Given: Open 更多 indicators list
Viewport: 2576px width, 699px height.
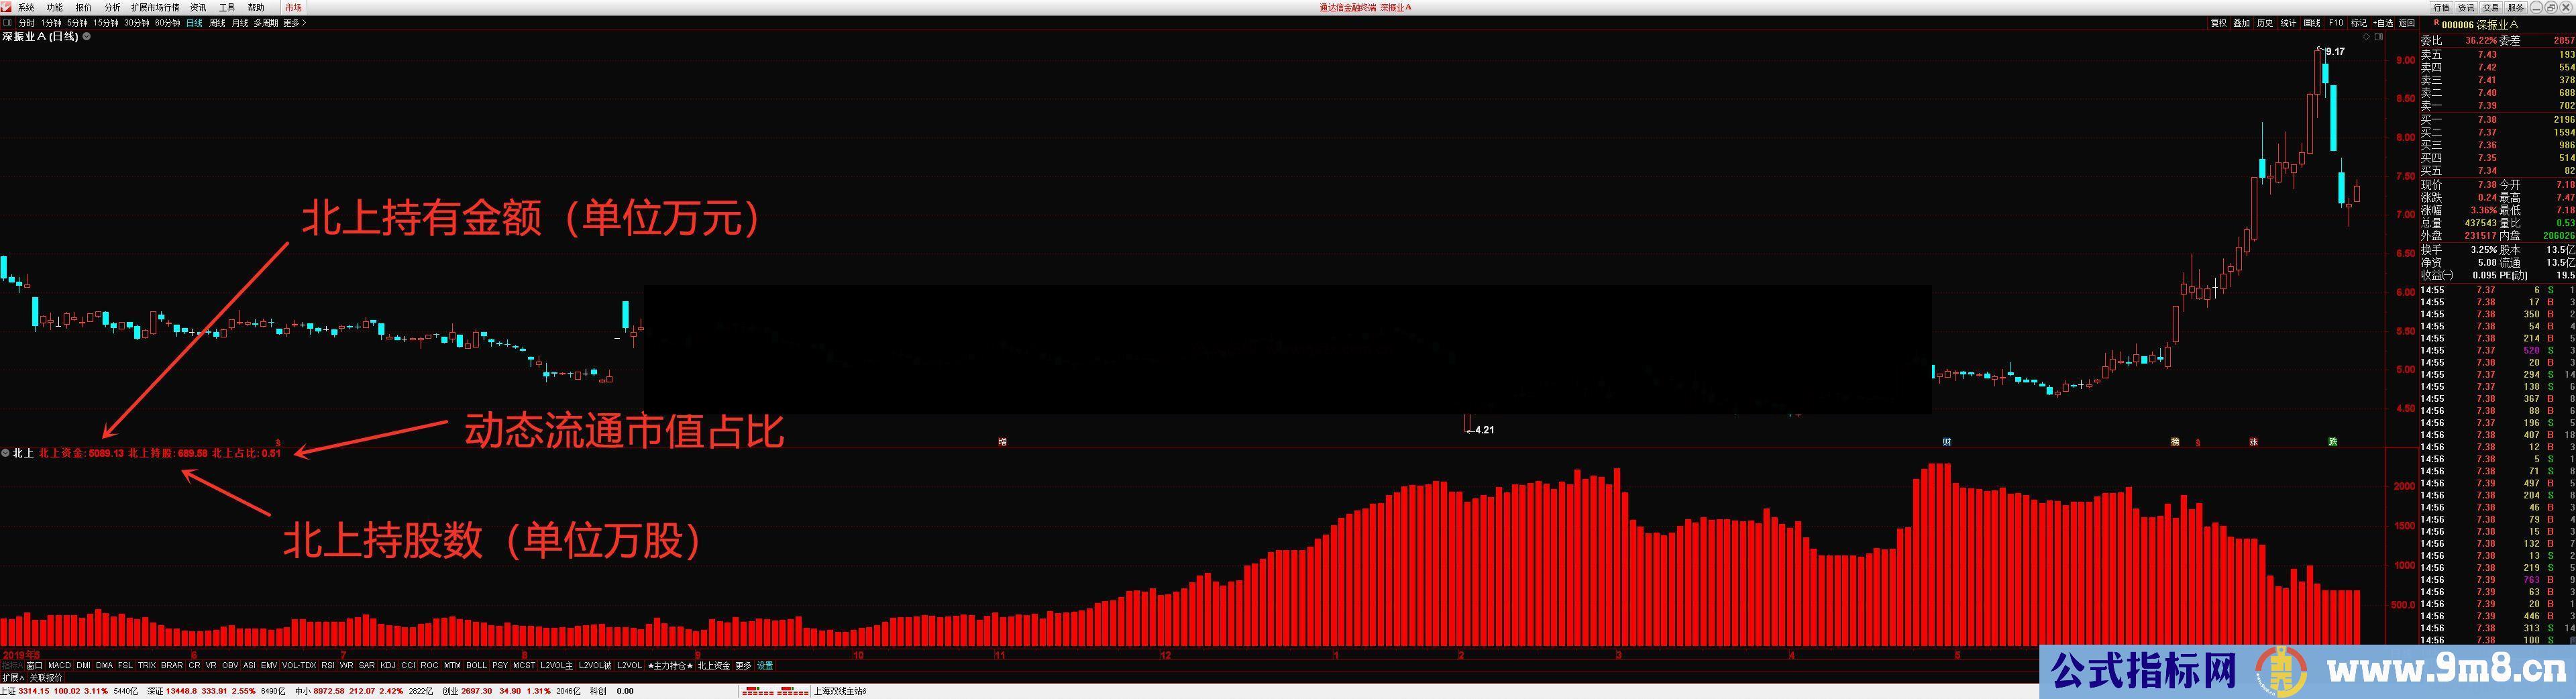Looking at the screenshot, I should coord(743,665).
